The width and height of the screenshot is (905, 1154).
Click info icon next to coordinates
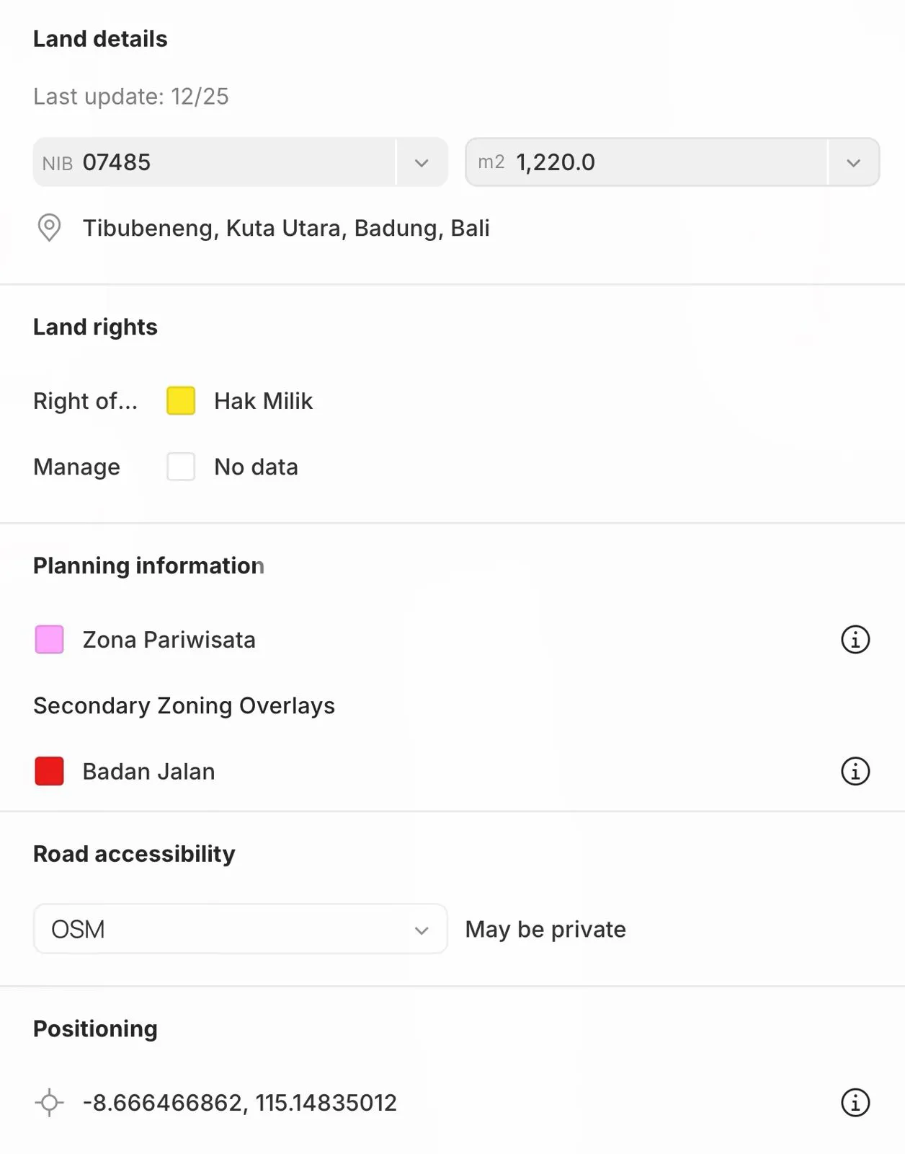(x=855, y=1103)
